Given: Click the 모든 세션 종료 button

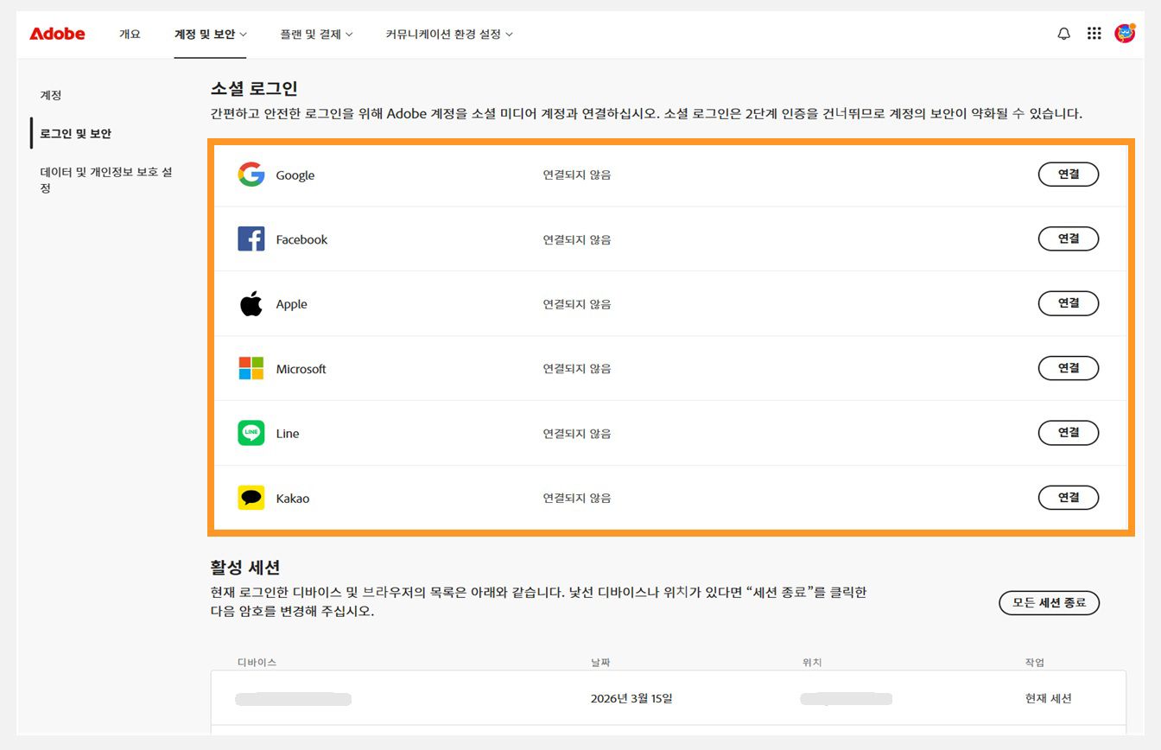Looking at the screenshot, I should pos(1049,603).
